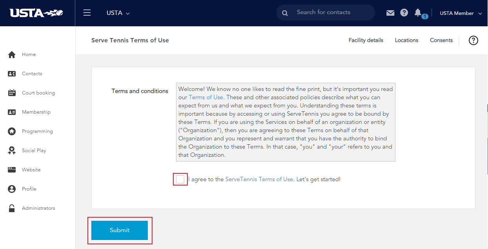Click the Membership card icon
488x249 pixels.
click(12, 112)
